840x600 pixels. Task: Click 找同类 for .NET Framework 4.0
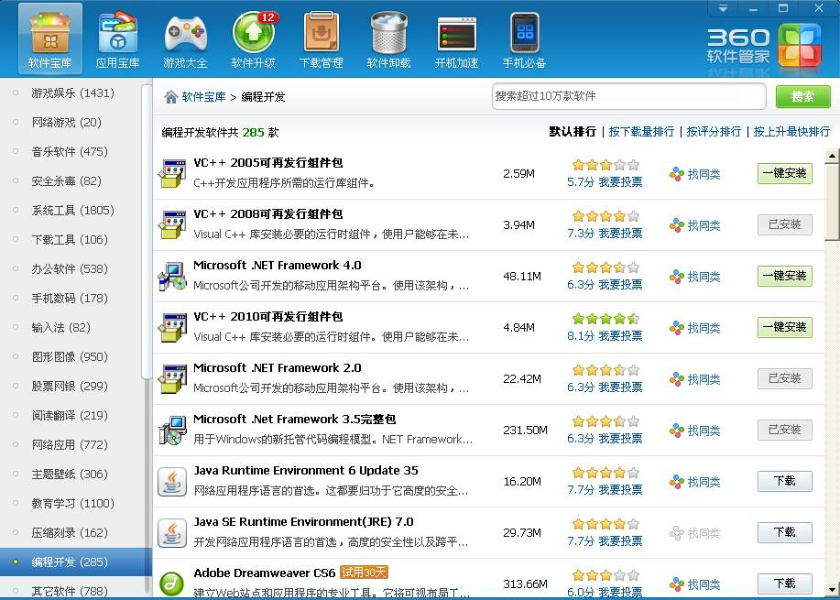point(695,277)
